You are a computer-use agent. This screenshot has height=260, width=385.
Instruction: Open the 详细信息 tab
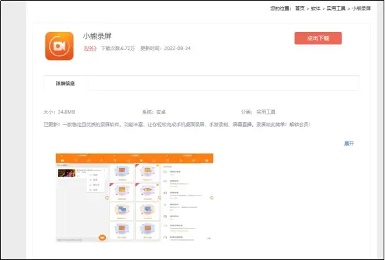coord(65,84)
